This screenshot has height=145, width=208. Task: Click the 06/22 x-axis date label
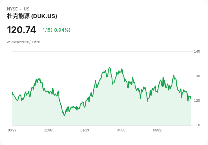[x=157, y=130]
